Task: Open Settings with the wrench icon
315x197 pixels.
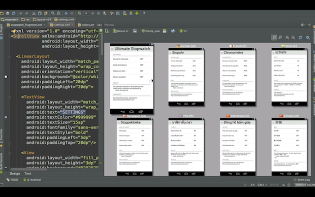Action: coord(112,13)
